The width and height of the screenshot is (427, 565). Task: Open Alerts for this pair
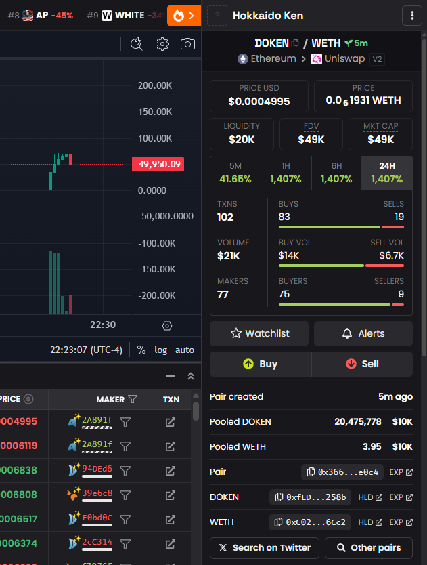click(363, 334)
